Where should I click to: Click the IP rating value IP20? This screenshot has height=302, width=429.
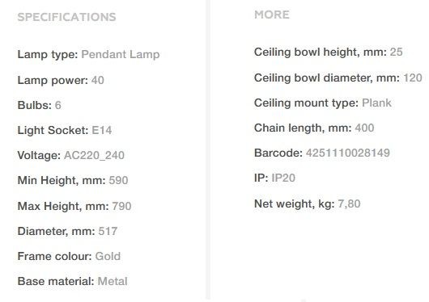tap(283, 178)
